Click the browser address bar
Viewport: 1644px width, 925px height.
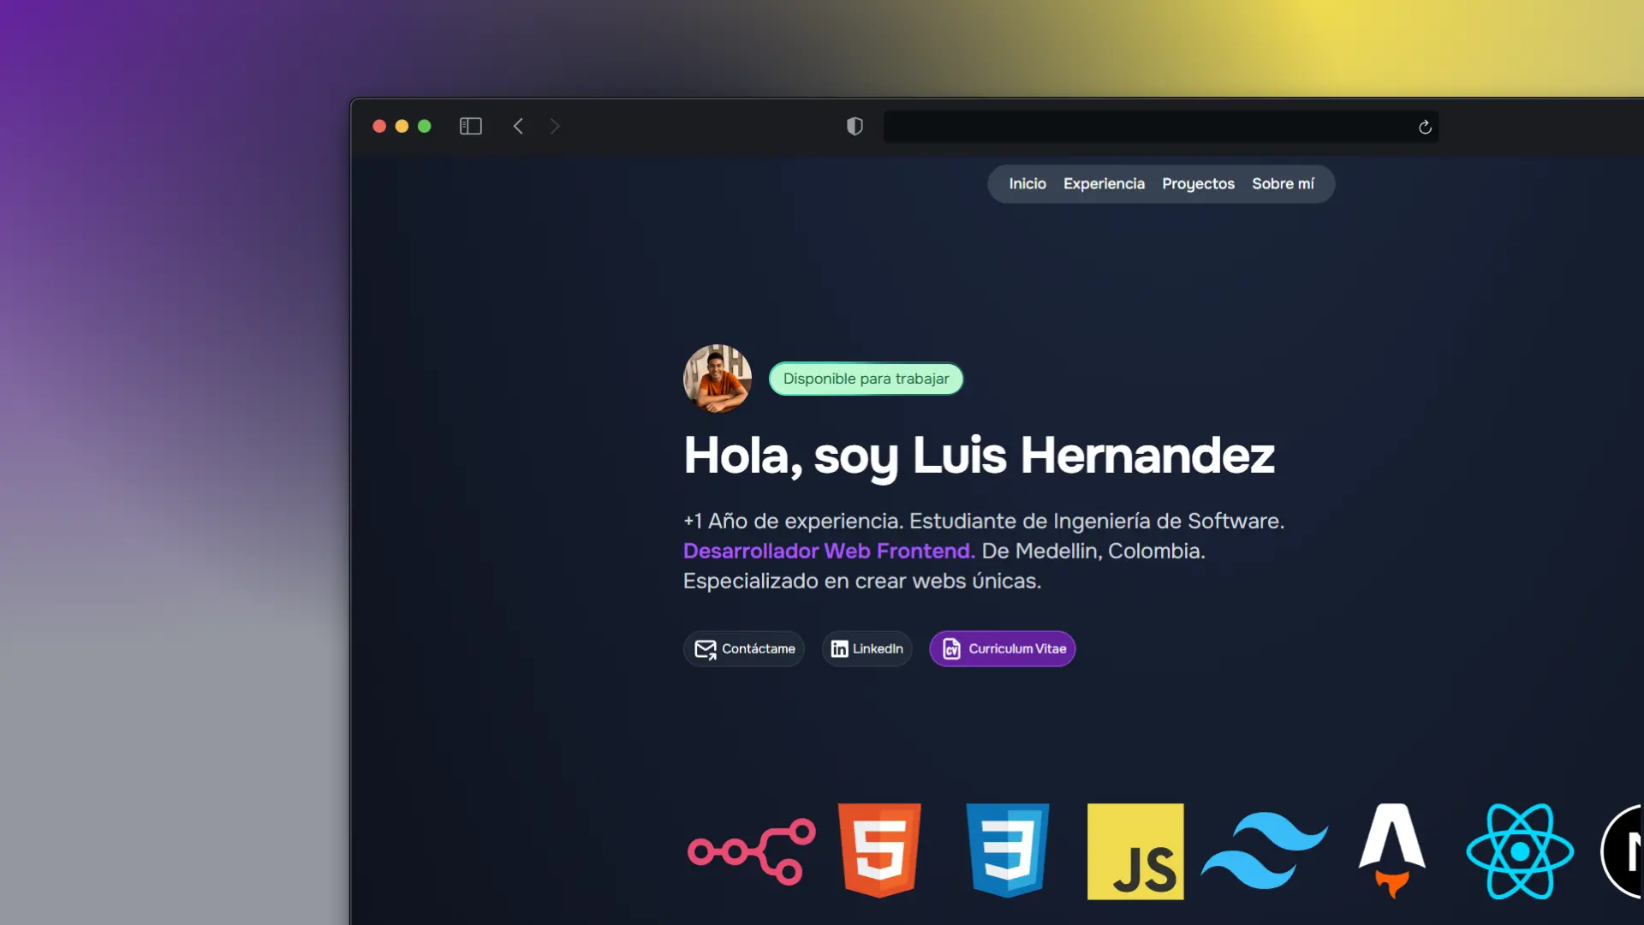point(1147,128)
